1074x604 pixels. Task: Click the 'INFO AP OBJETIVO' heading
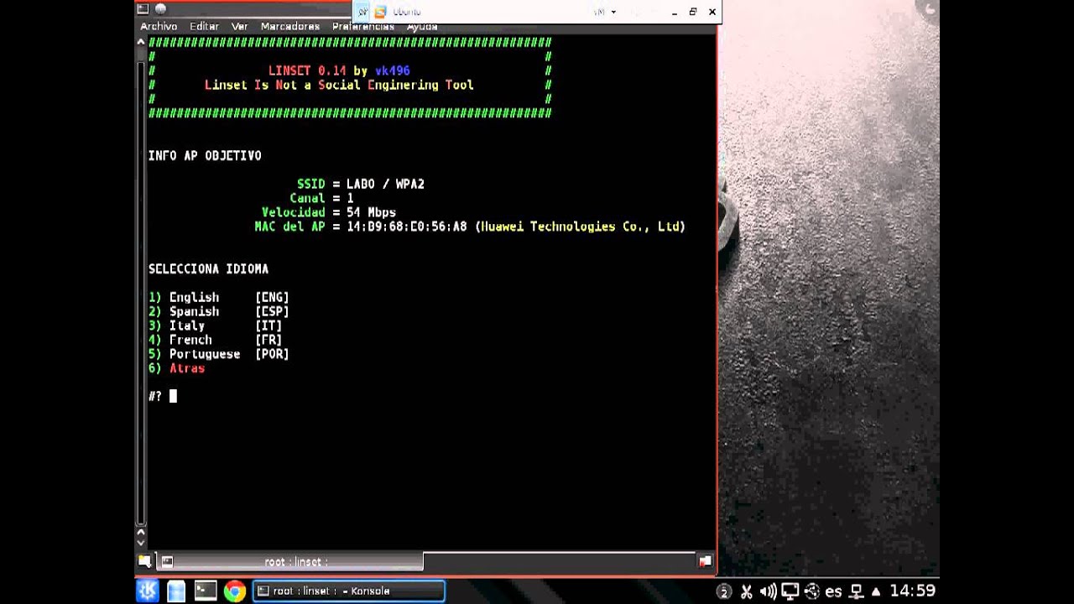click(x=205, y=155)
